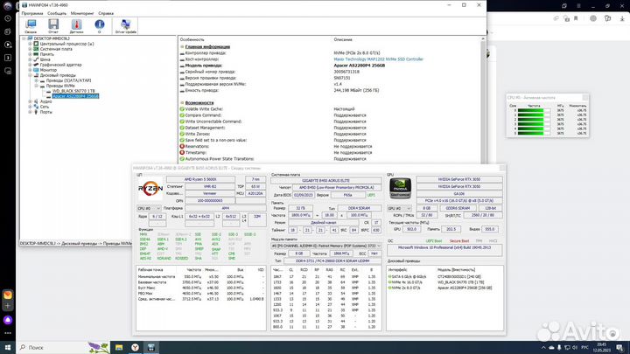
Task: Click the NVIDIA GeForce logo in GPU section
Action: (x=401, y=188)
